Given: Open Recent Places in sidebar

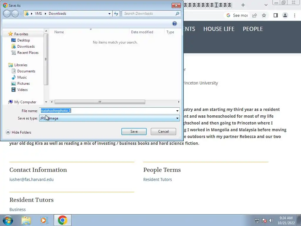Looking at the screenshot, I should click(x=28, y=52).
